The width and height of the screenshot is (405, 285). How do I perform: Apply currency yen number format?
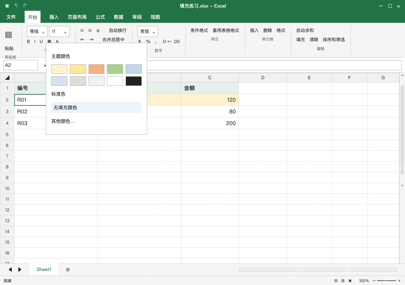pyautogui.click(x=140, y=41)
